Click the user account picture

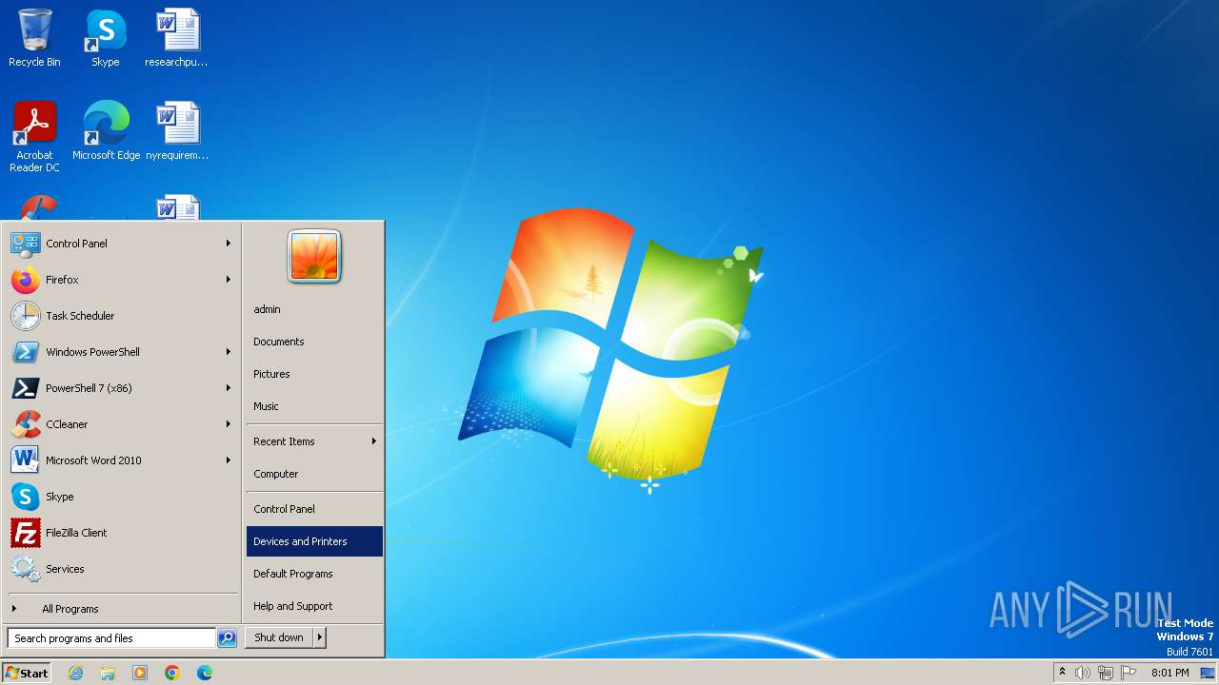pos(314,257)
